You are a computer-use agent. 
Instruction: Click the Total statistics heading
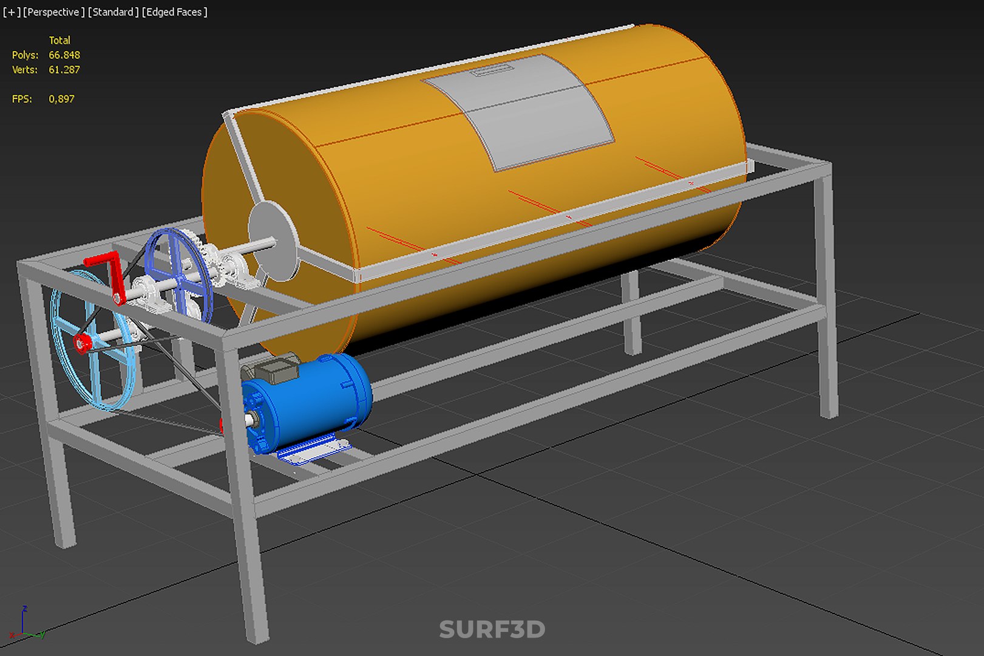[x=59, y=40]
